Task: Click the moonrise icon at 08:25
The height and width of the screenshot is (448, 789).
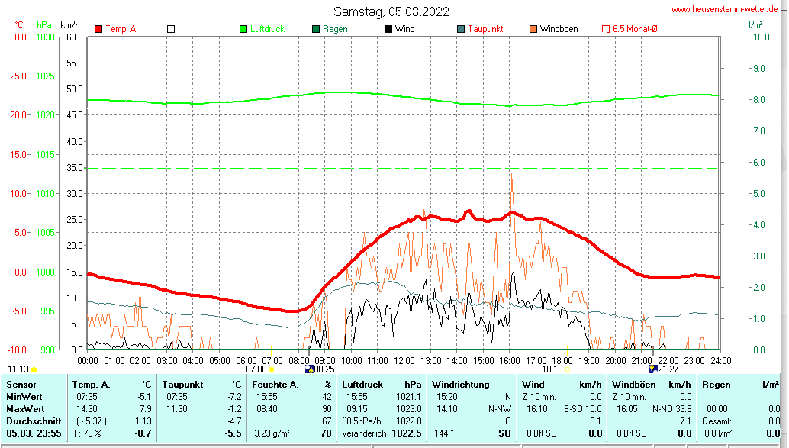Action: click(x=309, y=369)
